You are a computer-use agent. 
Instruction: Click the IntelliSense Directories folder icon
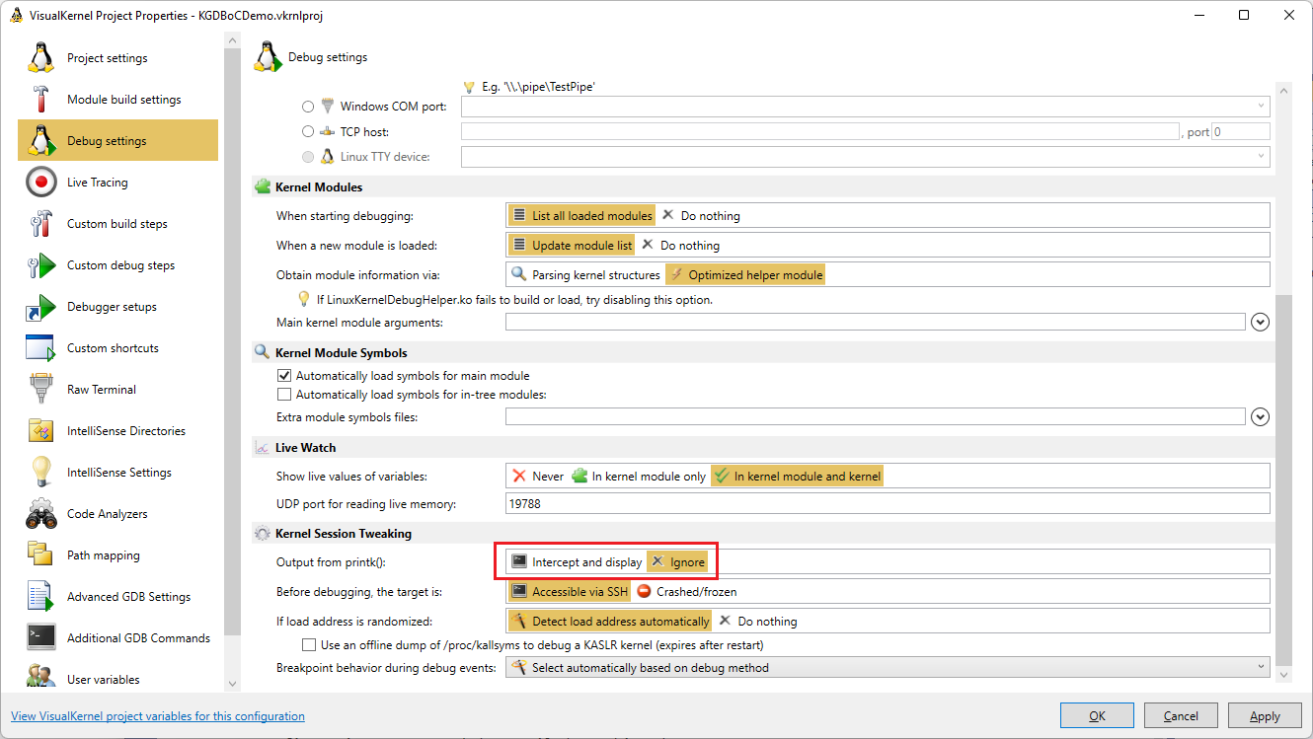pyautogui.click(x=40, y=431)
